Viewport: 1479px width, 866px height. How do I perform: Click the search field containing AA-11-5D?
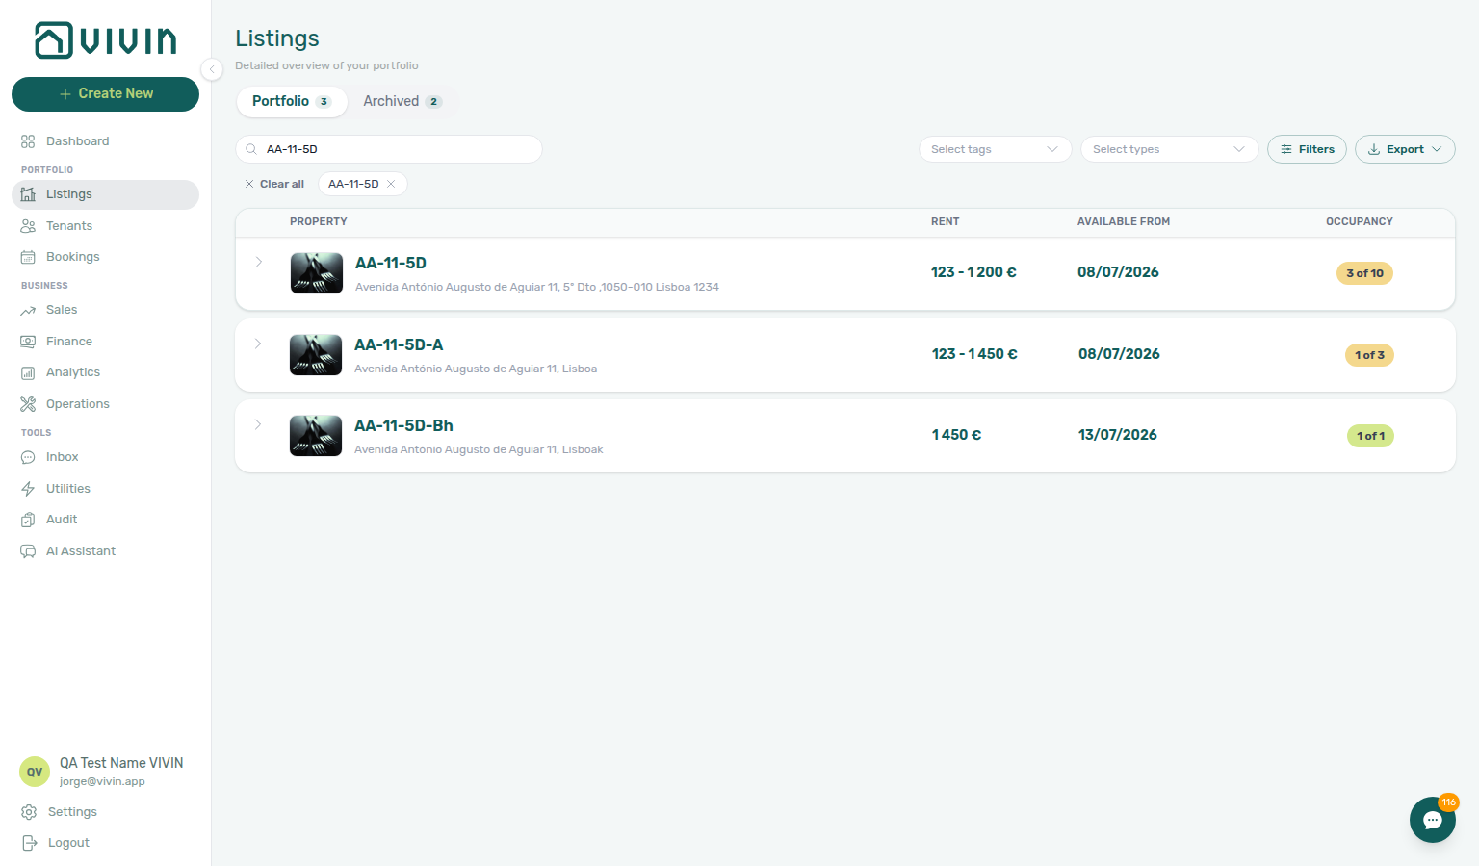tap(389, 149)
